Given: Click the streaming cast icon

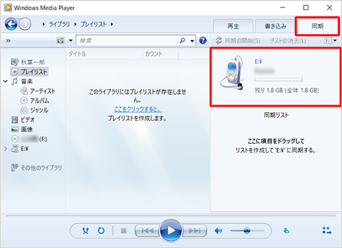Looking at the screenshot, I should [x=286, y=231].
